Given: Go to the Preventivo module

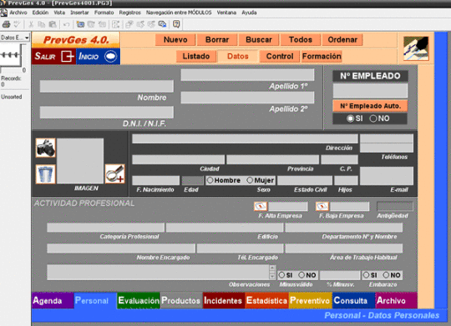Looking at the screenshot, I should [x=310, y=300].
